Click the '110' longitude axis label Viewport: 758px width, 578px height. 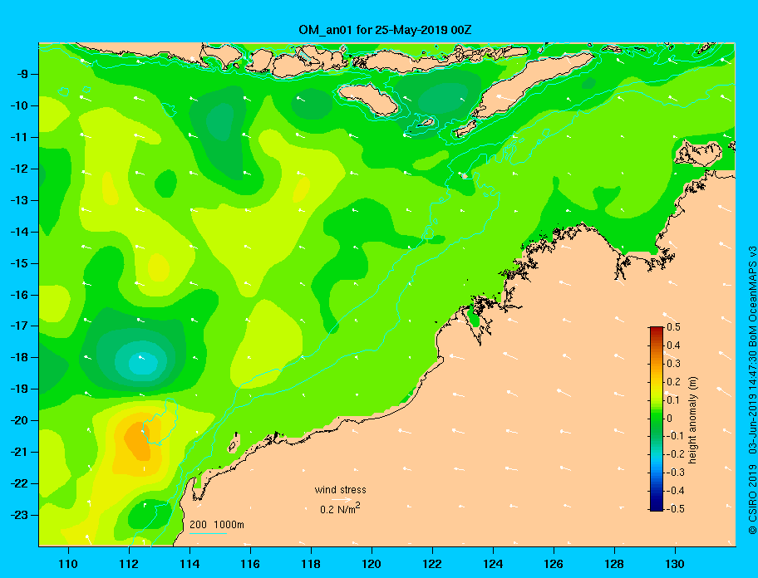[x=68, y=564]
